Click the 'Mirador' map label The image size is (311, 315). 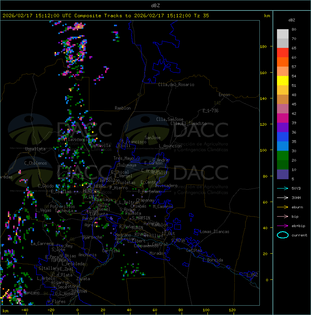(x=157, y=253)
